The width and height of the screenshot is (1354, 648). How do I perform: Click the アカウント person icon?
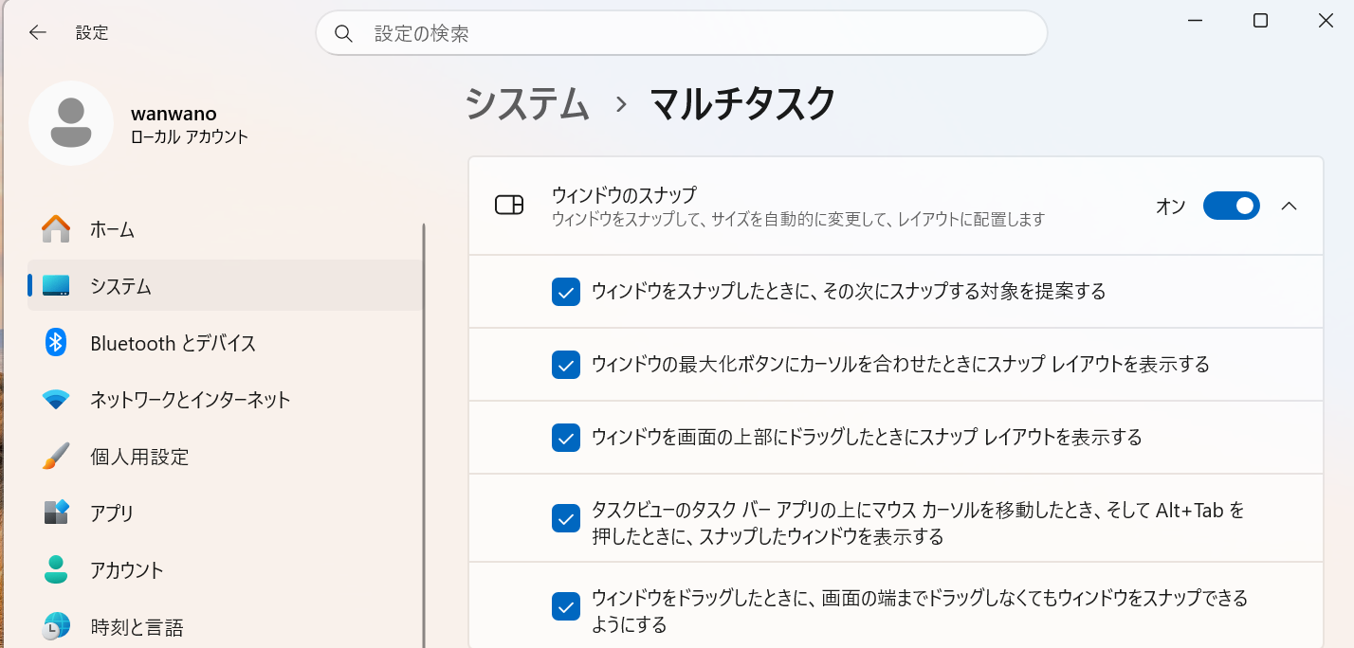click(56, 569)
